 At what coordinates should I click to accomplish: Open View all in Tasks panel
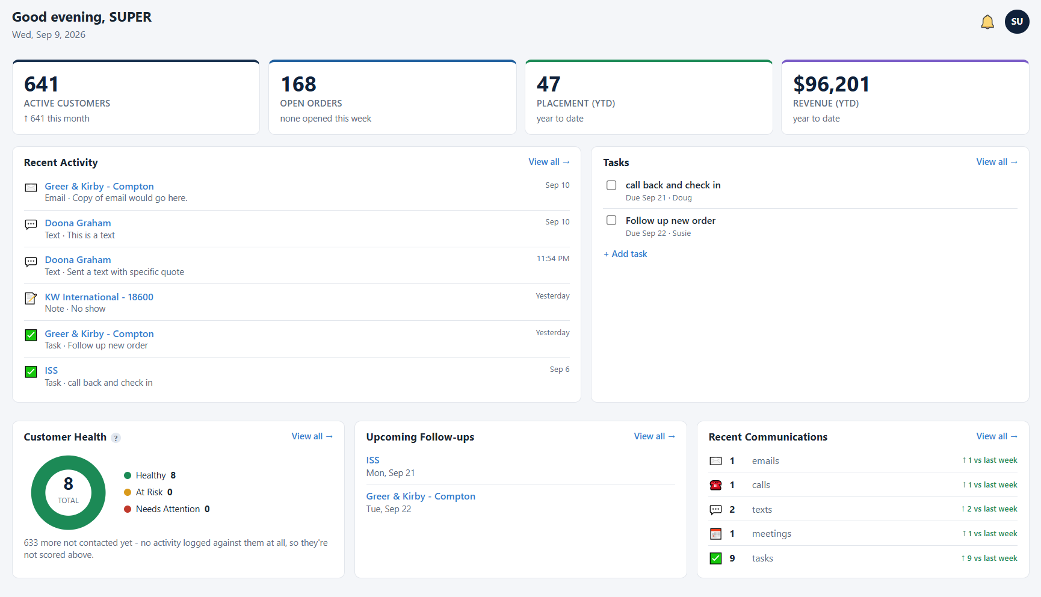click(x=996, y=162)
